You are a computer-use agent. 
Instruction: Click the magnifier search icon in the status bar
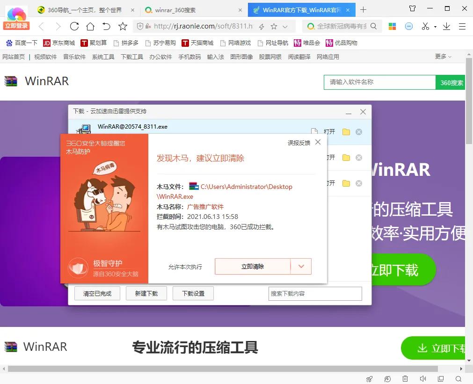coord(458,379)
